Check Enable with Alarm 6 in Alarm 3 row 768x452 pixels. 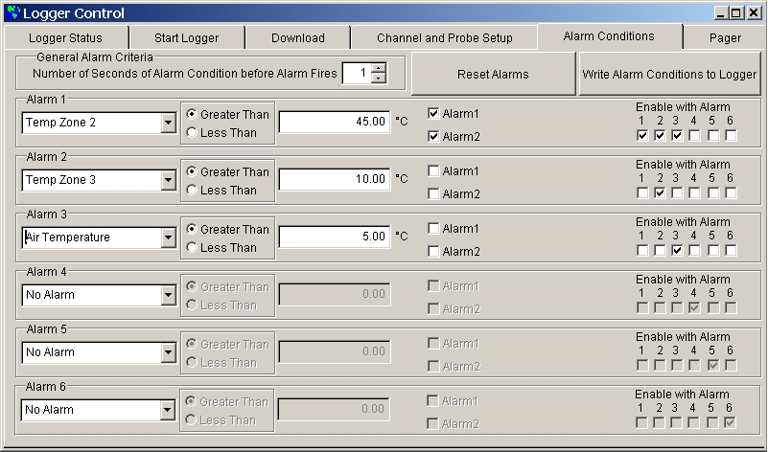coord(731,251)
